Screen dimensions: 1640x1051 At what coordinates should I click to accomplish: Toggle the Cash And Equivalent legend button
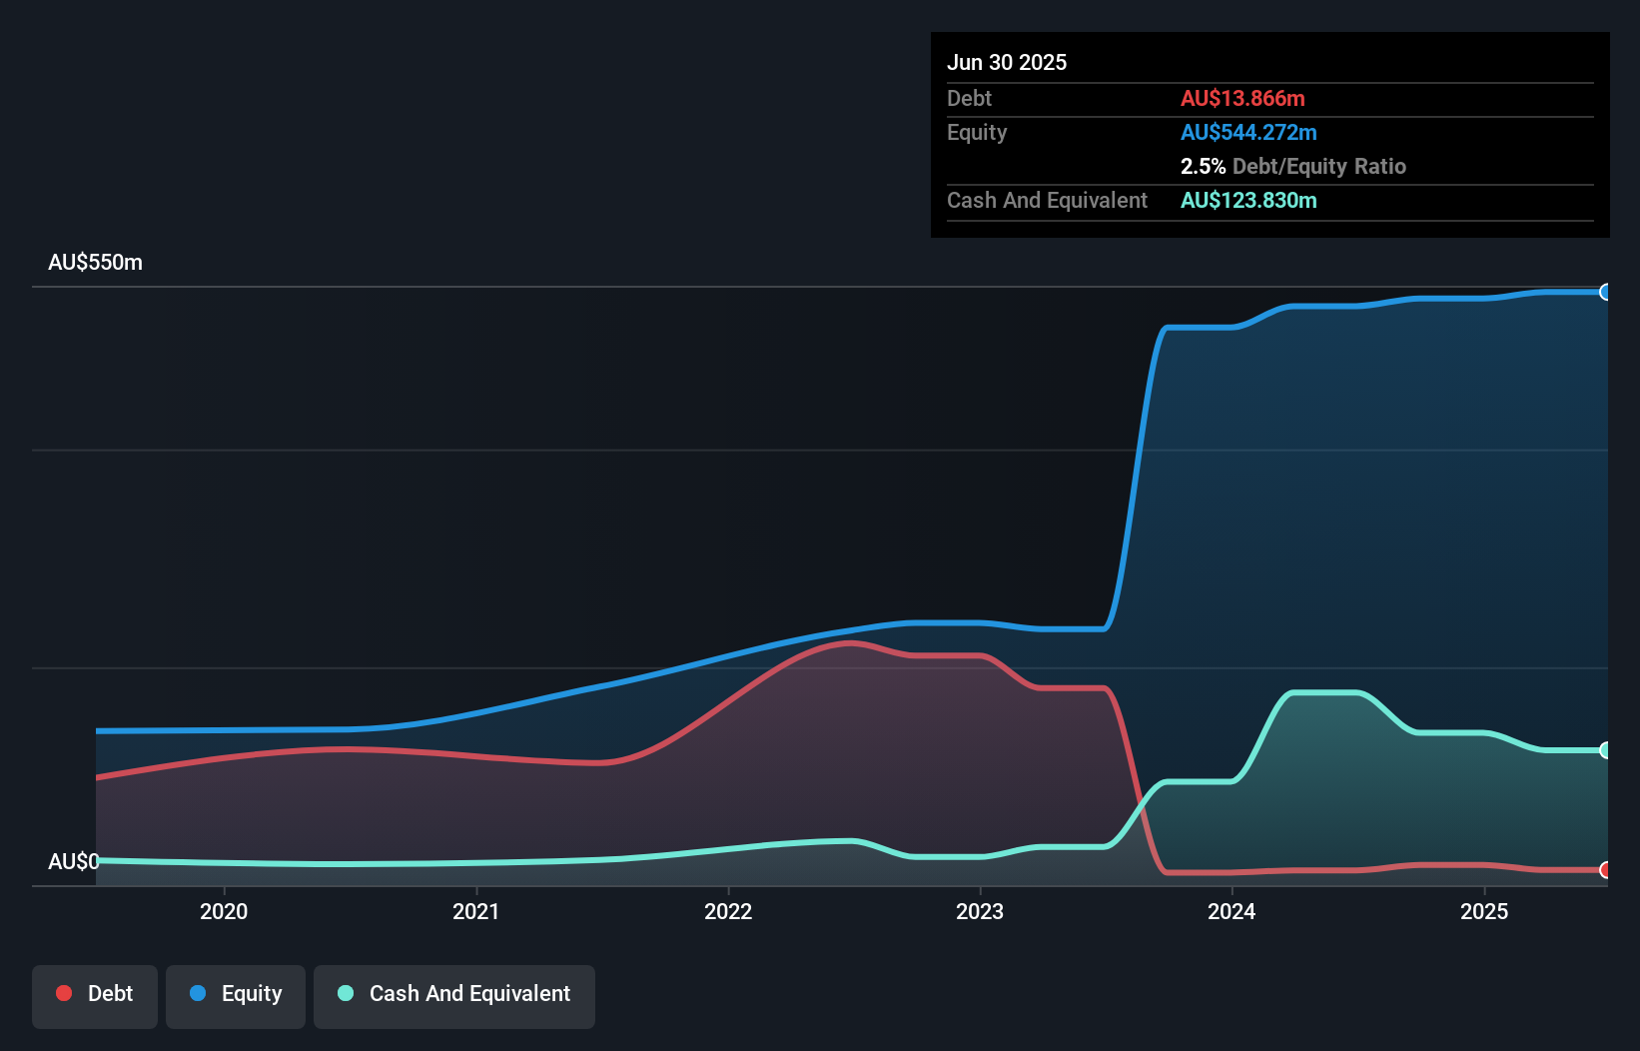click(x=454, y=996)
